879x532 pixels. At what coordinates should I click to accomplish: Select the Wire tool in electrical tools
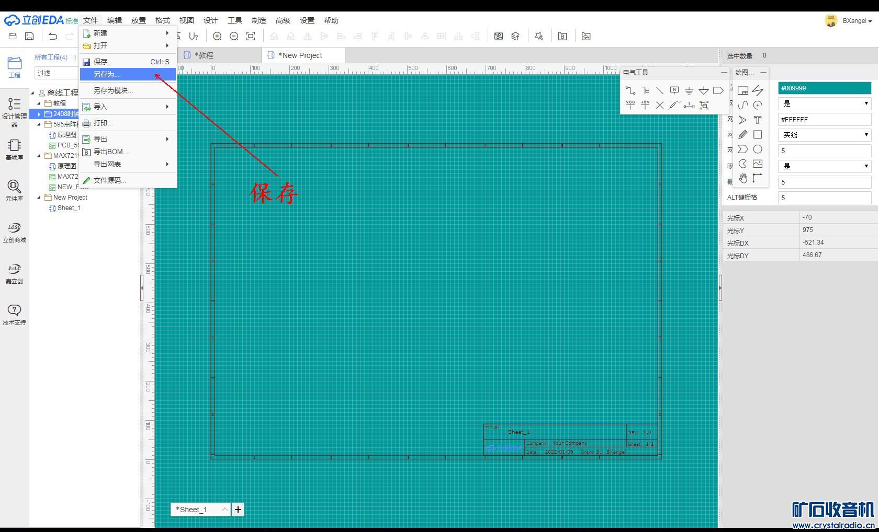(x=630, y=90)
